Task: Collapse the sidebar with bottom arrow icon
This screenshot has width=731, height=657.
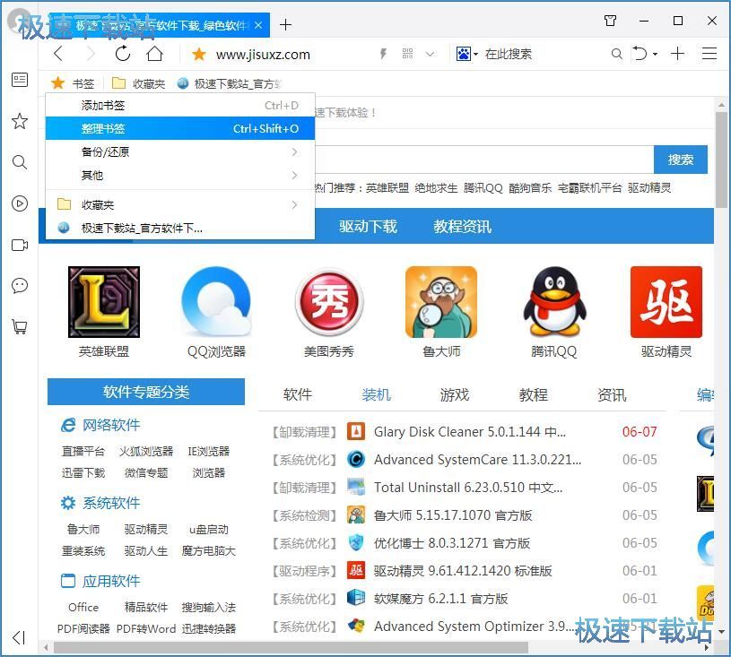Action: 19,637
